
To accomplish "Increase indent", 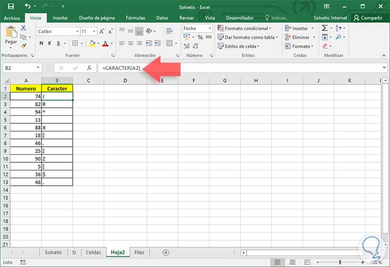I will tap(158, 43).
